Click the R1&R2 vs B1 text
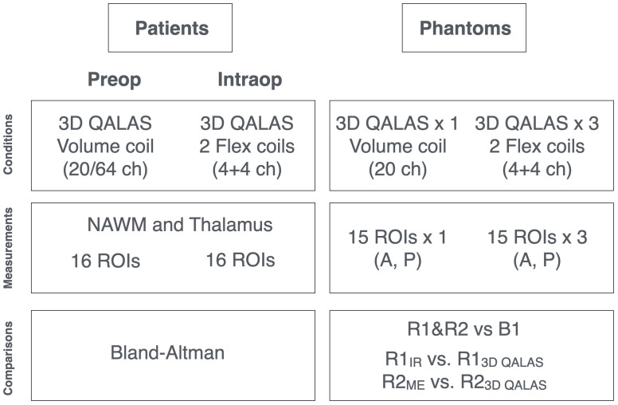Image resolution: width=618 pixels, height=405 pixels. 463,328
